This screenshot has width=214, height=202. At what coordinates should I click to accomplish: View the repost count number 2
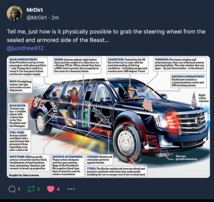[38, 189]
